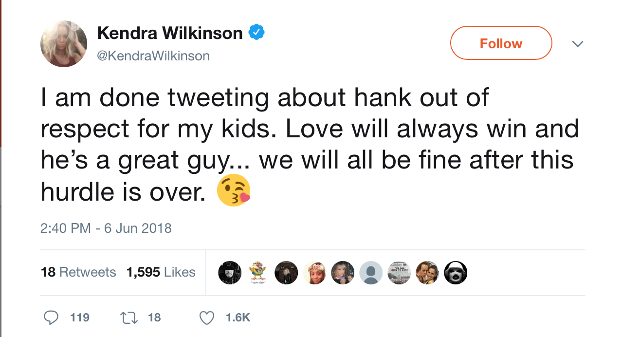Image resolution: width=622 pixels, height=337 pixels.
Task: Click the blue verified badge
Action: coord(256,33)
